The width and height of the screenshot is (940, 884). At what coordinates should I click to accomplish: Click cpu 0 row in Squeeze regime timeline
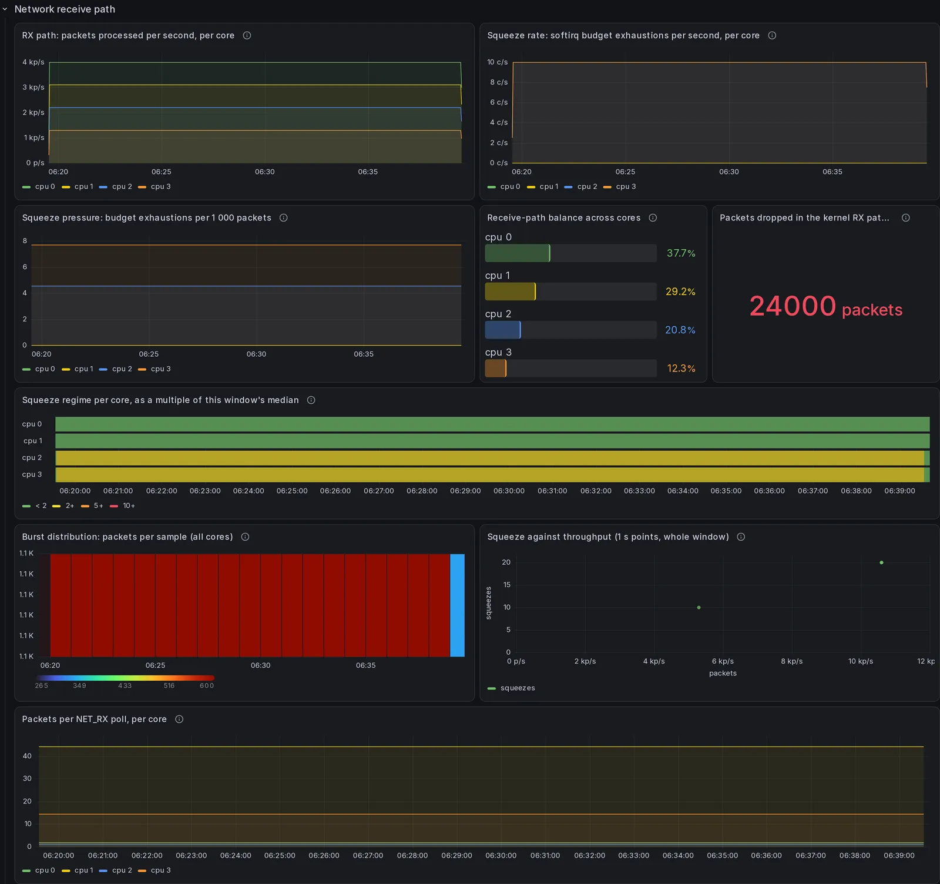click(x=492, y=424)
